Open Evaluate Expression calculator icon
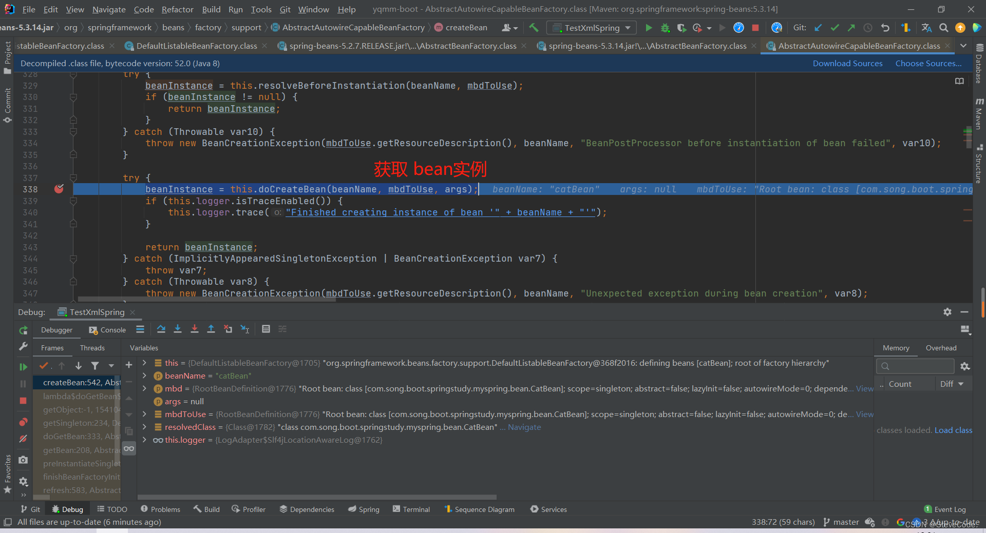 tap(266, 329)
